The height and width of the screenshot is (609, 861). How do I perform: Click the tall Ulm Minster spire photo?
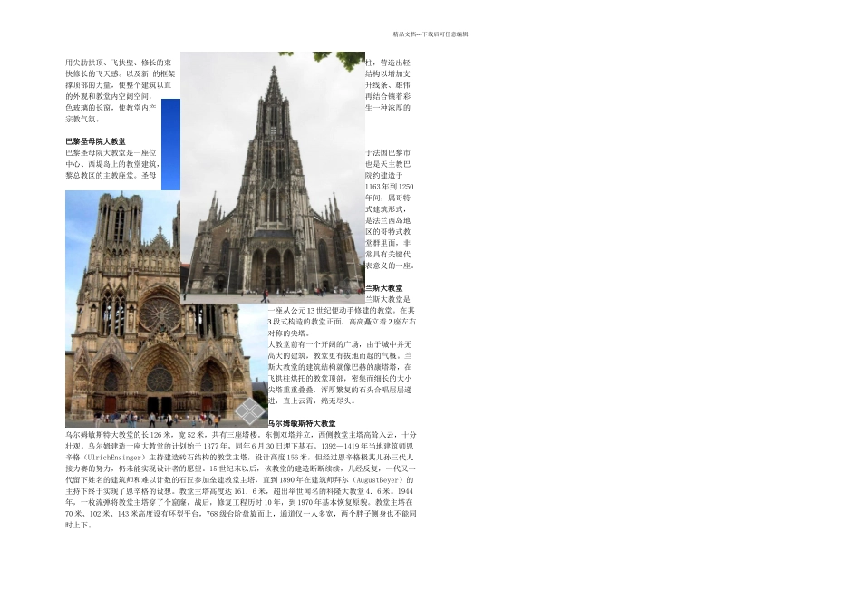click(x=273, y=178)
